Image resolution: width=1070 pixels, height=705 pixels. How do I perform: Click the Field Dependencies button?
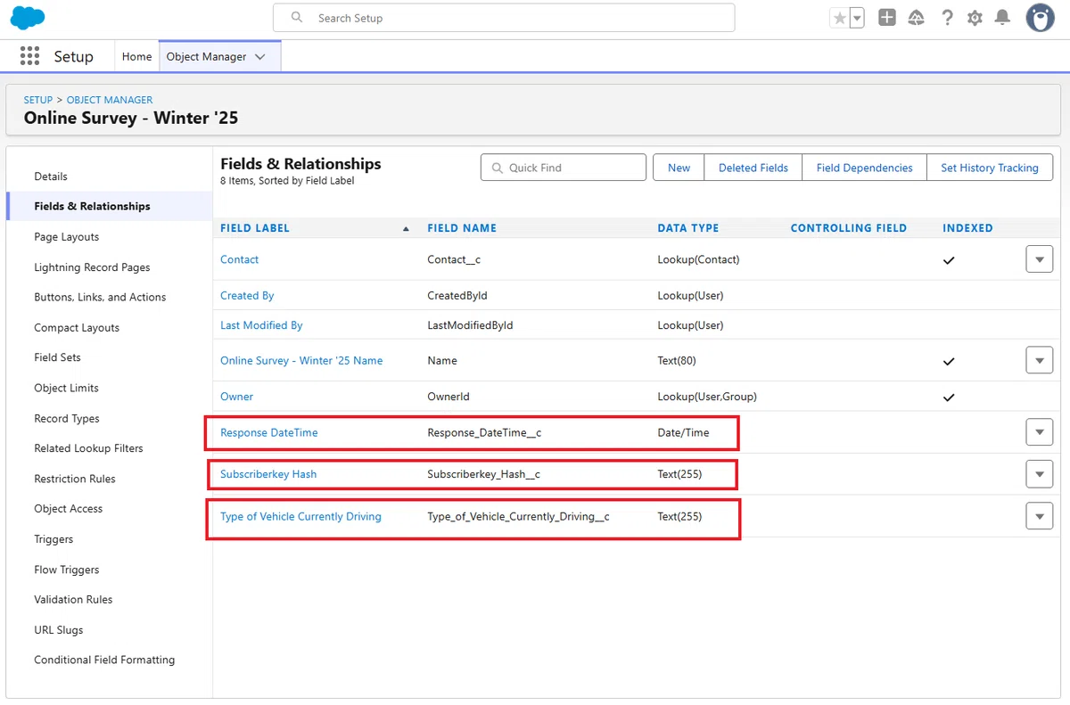865,168
